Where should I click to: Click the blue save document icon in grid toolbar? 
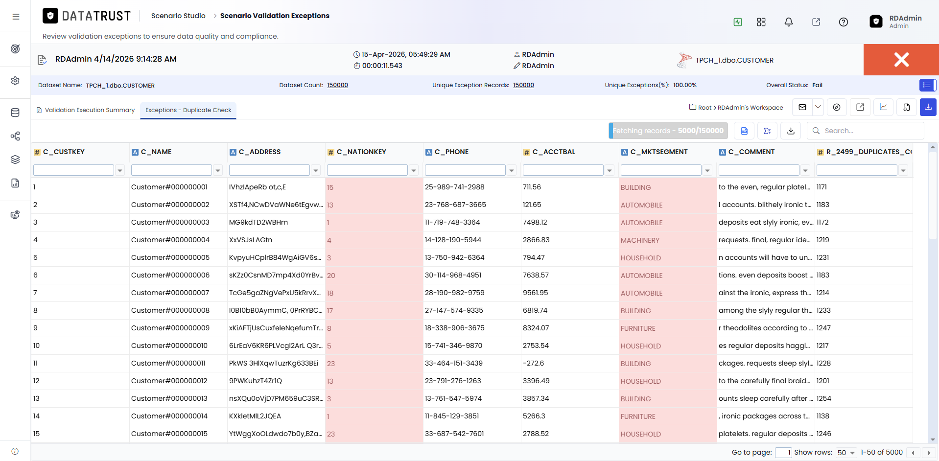click(x=744, y=131)
